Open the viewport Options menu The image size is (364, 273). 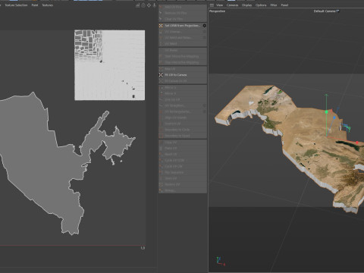coord(261,5)
